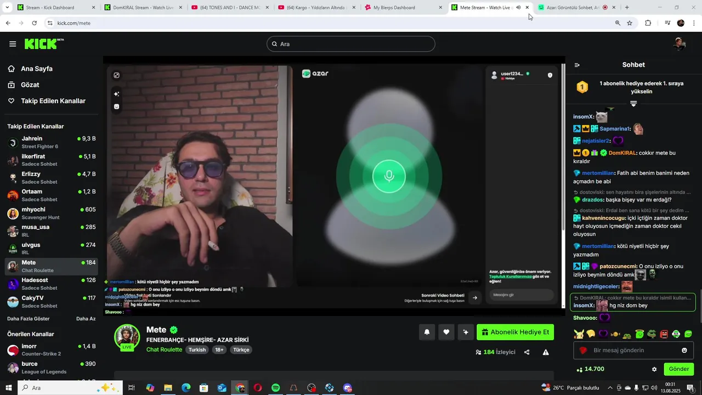
Task: Expand system tray hidden icons chevron
Action: point(610,388)
